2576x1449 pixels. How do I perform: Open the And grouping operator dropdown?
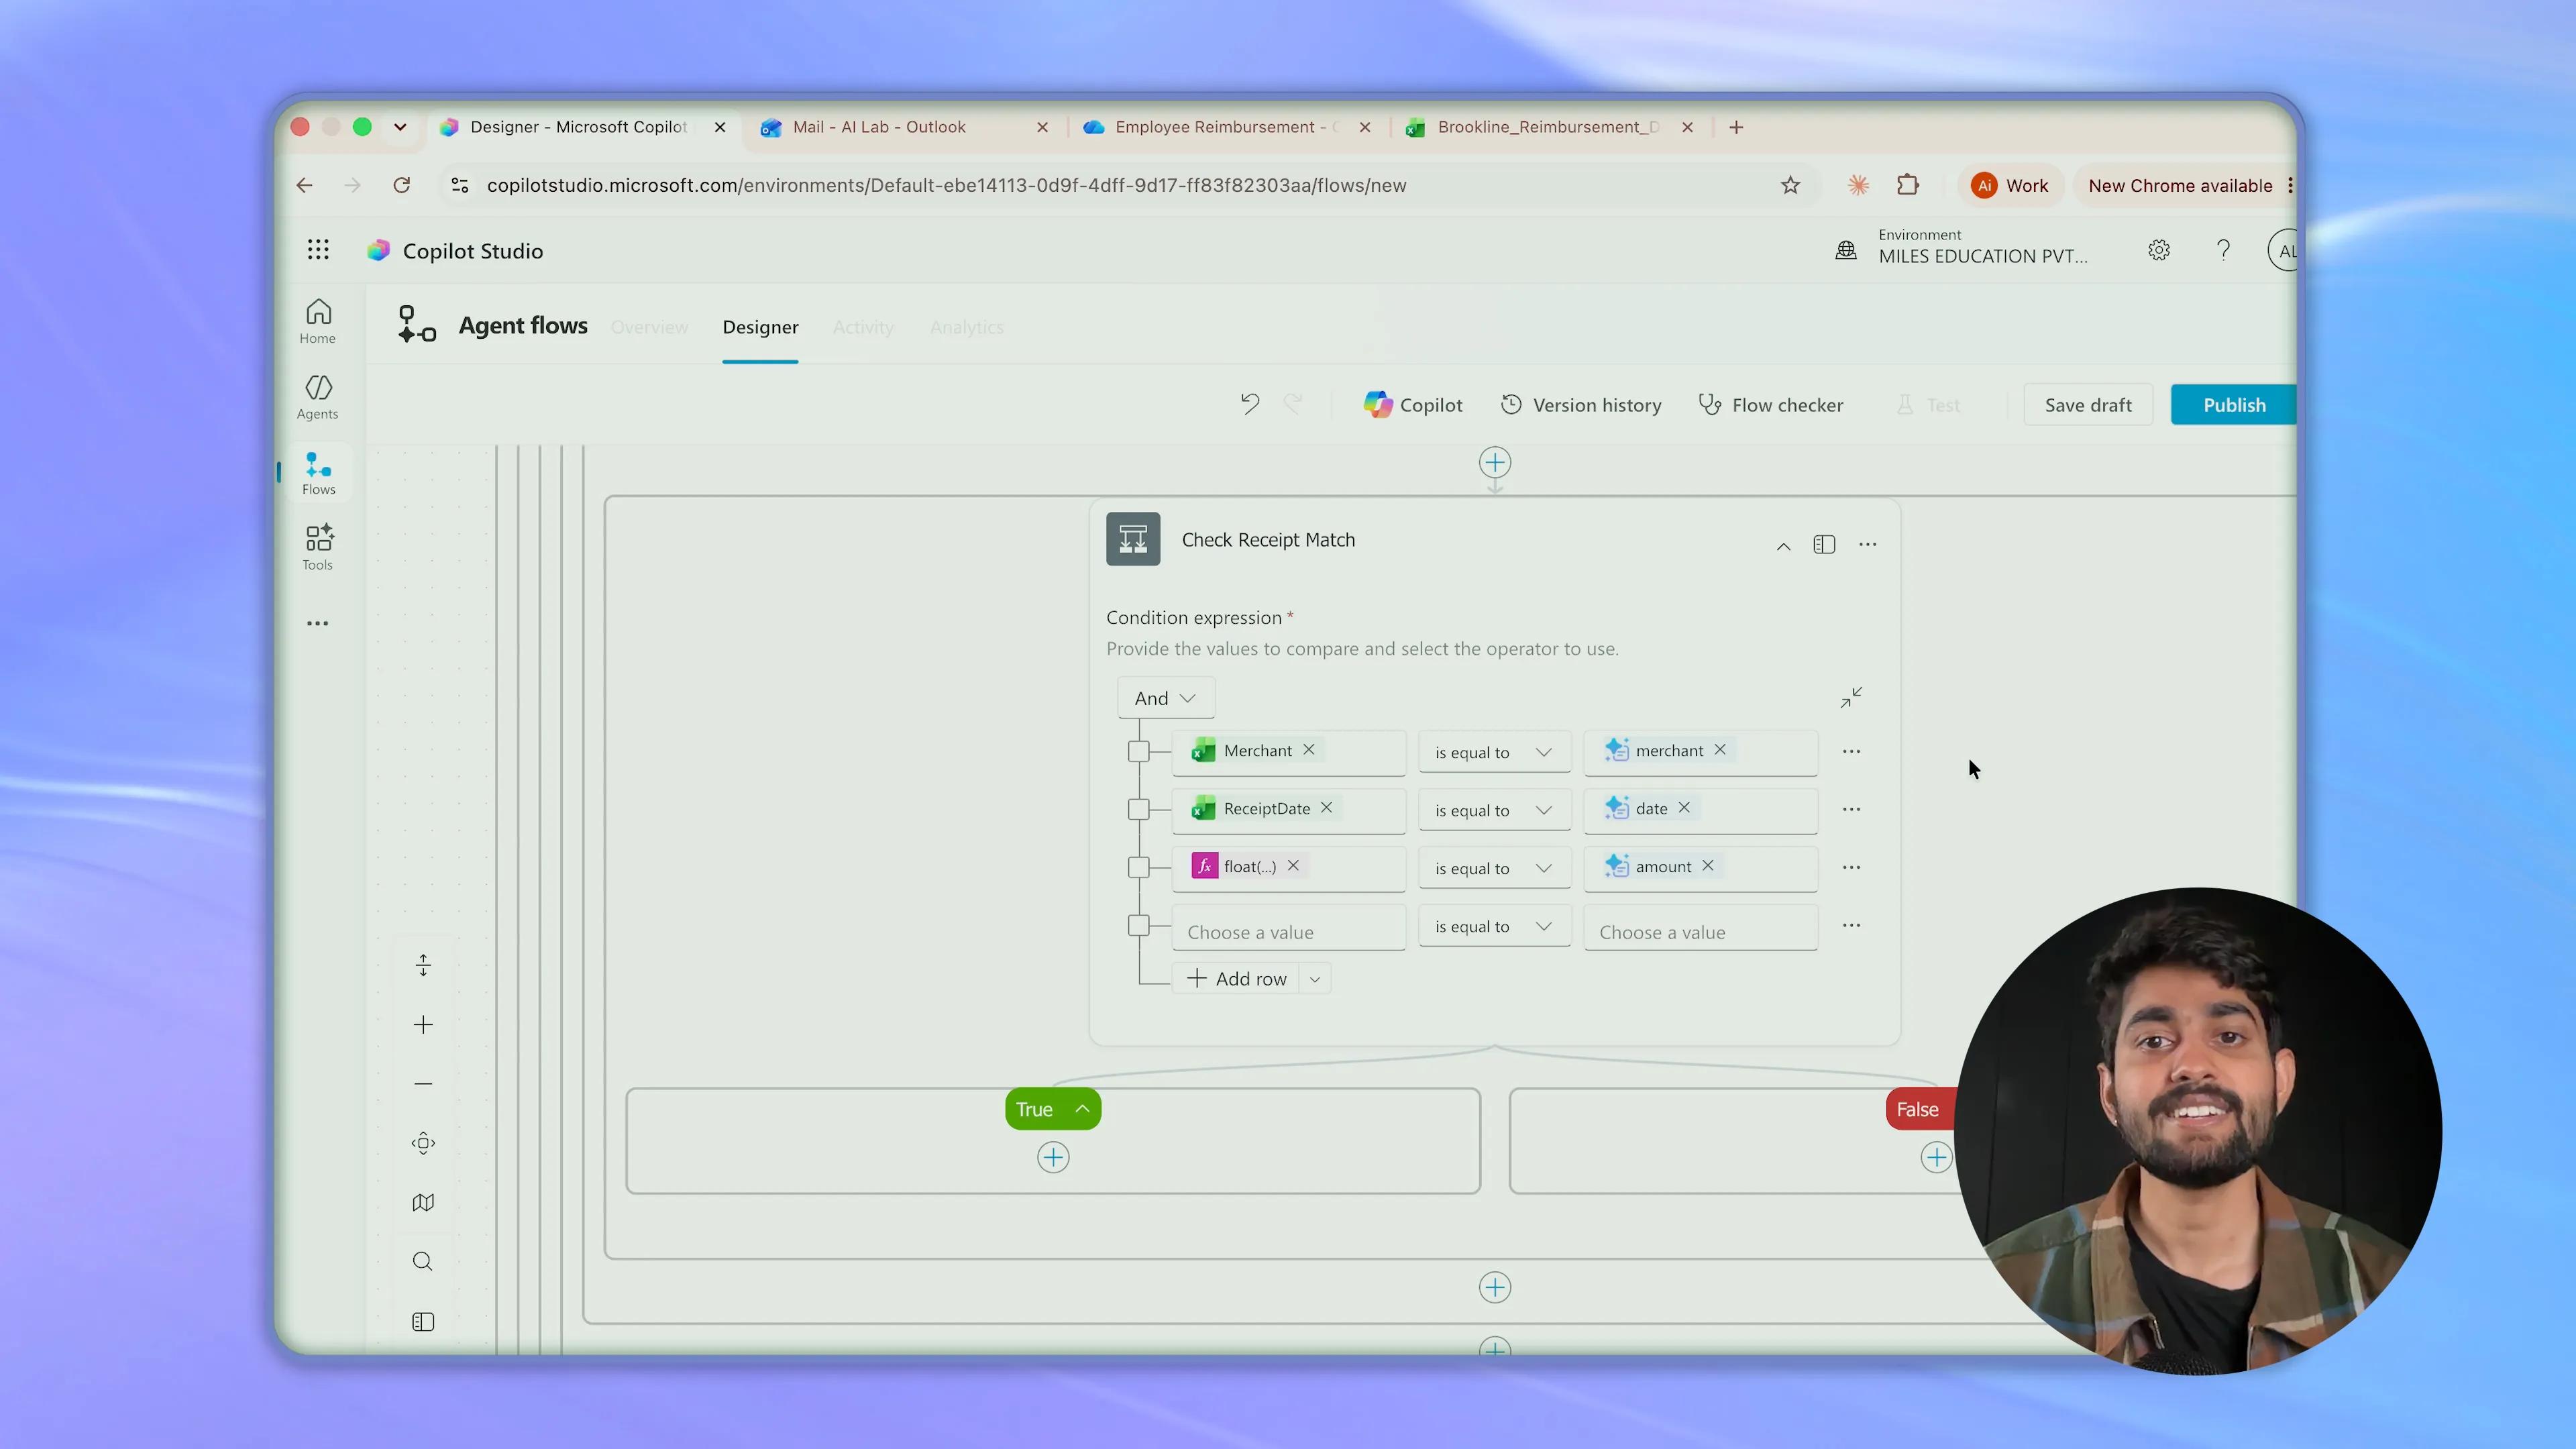pyautogui.click(x=1165, y=698)
